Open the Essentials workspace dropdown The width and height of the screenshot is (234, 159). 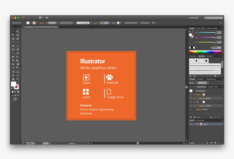pos(195,18)
